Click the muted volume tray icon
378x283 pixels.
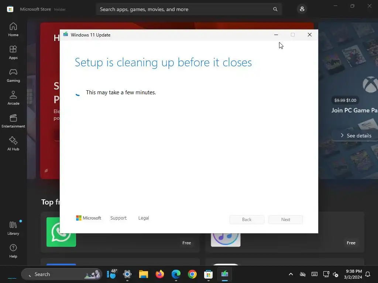335,274
